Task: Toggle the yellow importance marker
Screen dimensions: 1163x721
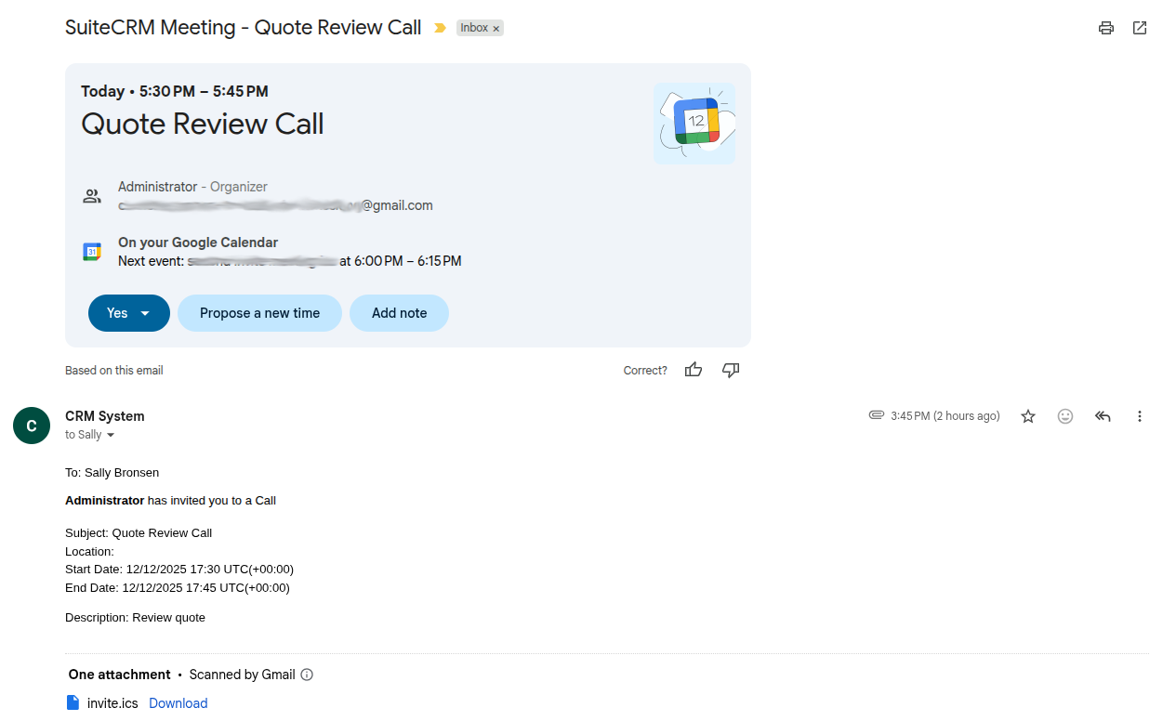Action: click(x=439, y=28)
